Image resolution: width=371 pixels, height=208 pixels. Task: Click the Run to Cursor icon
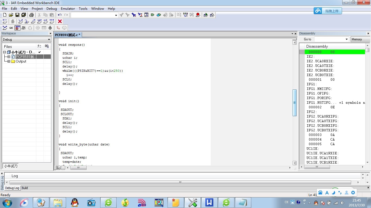tap(46, 21)
